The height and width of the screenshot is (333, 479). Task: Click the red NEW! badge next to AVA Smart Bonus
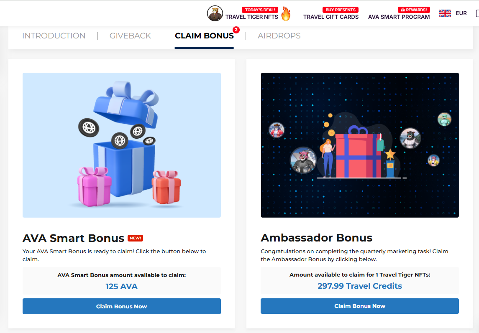point(135,238)
